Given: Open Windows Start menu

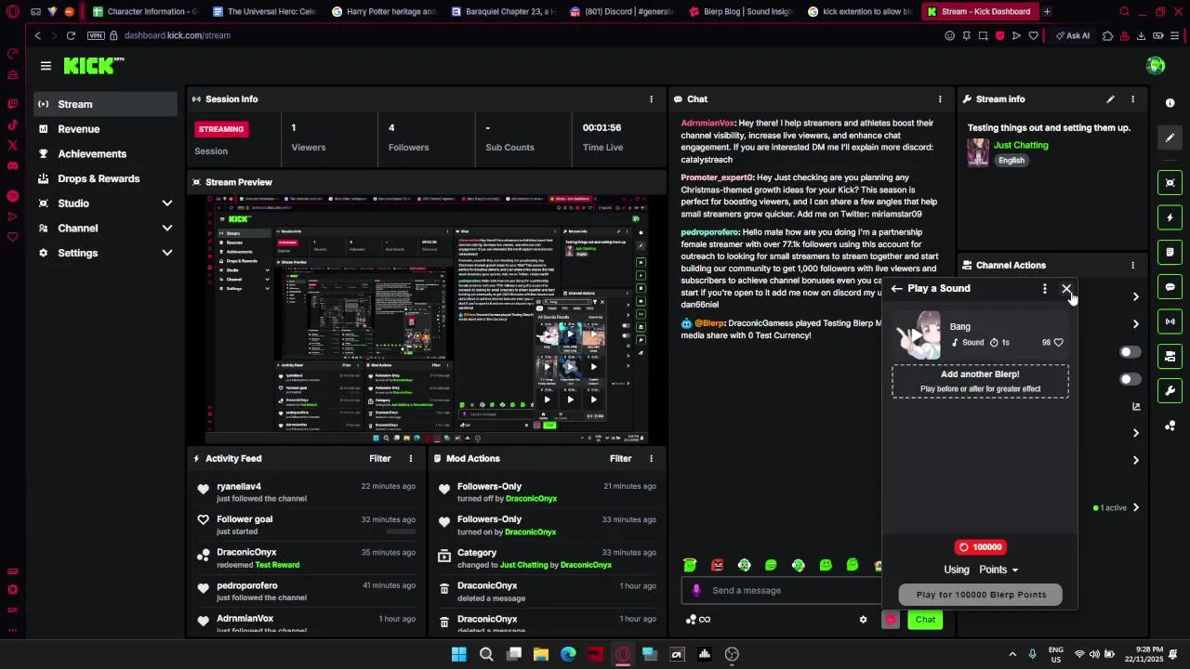Looking at the screenshot, I should pos(458,654).
